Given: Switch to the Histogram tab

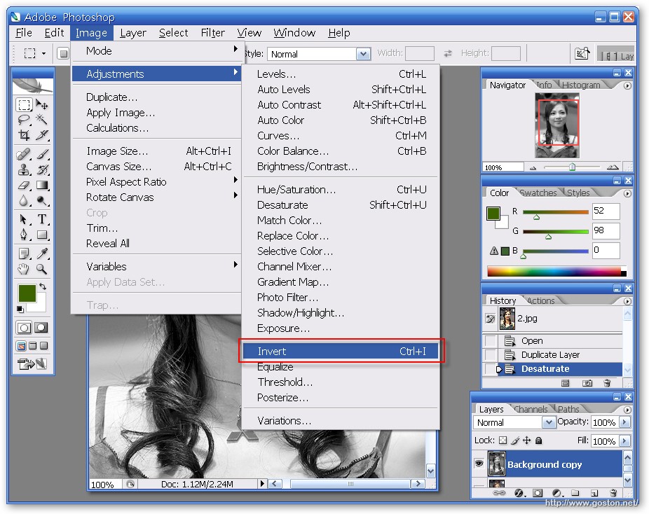Looking at the screenshot, I should 581,85.
